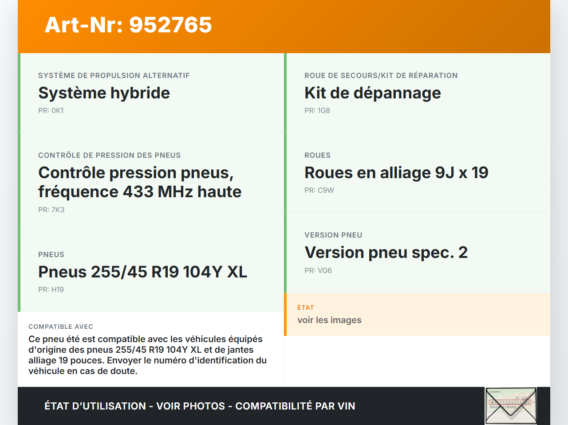Viewport: 568px width, 425px height.
Task: Open the "voir les images" link
Action: [x=329, y=320]
